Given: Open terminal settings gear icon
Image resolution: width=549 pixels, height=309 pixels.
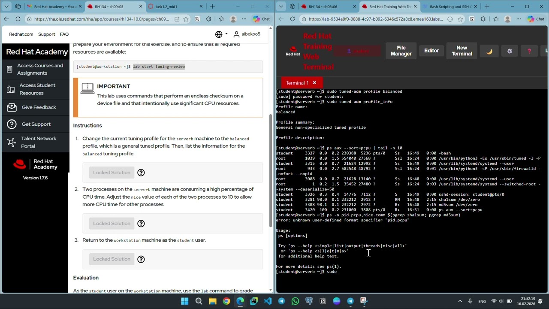Looking at the screenshot, I should click(x=510, y=51).
